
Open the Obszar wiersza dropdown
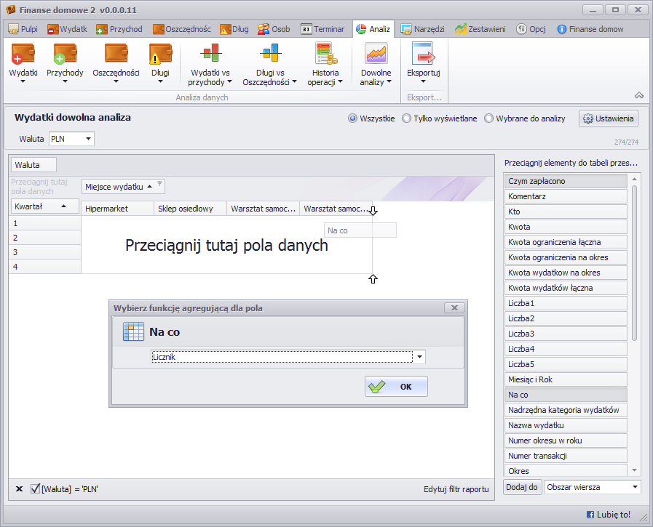click(x=635, y=487)
